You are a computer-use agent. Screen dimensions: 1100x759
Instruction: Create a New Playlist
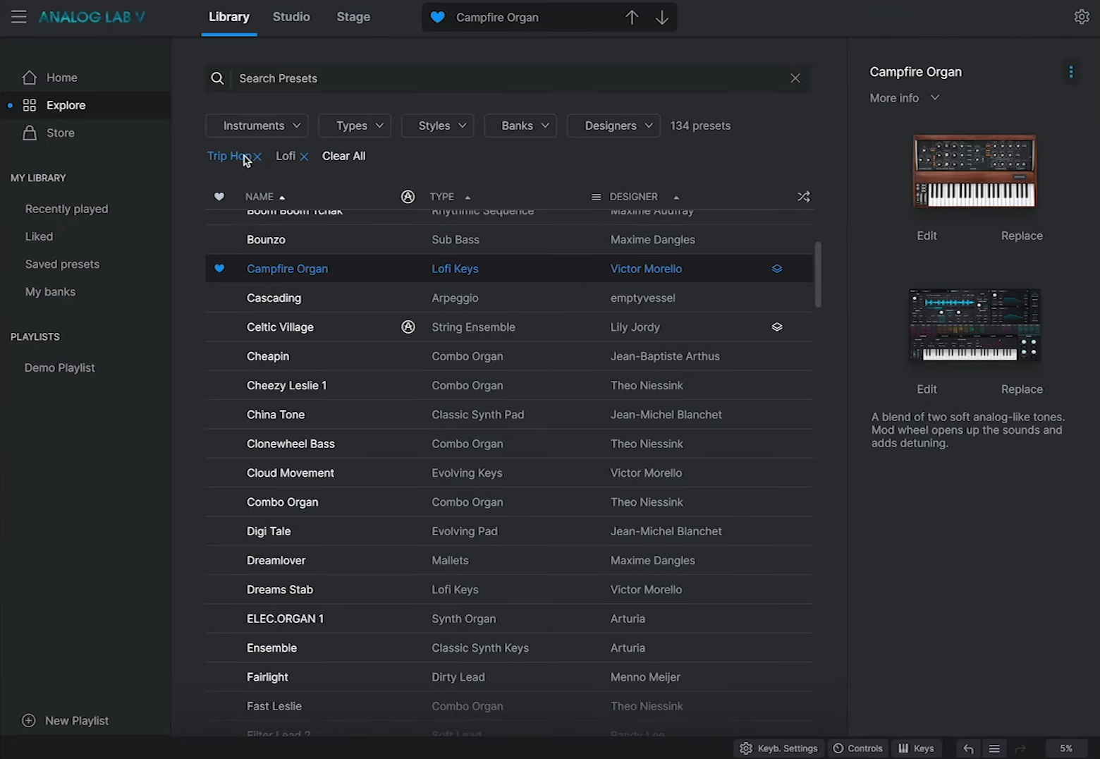tap(66, 720)
